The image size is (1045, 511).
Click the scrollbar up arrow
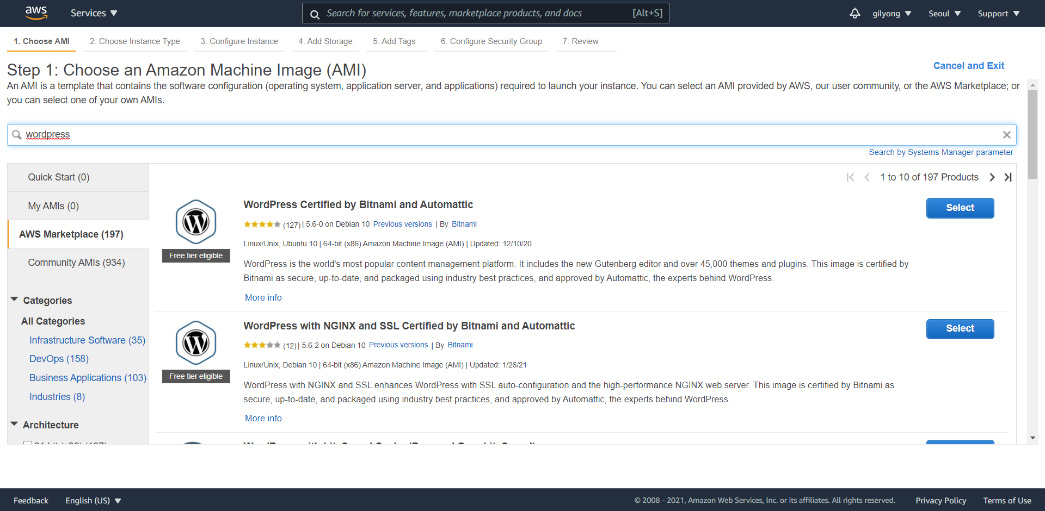click(x=1032, y=85)
